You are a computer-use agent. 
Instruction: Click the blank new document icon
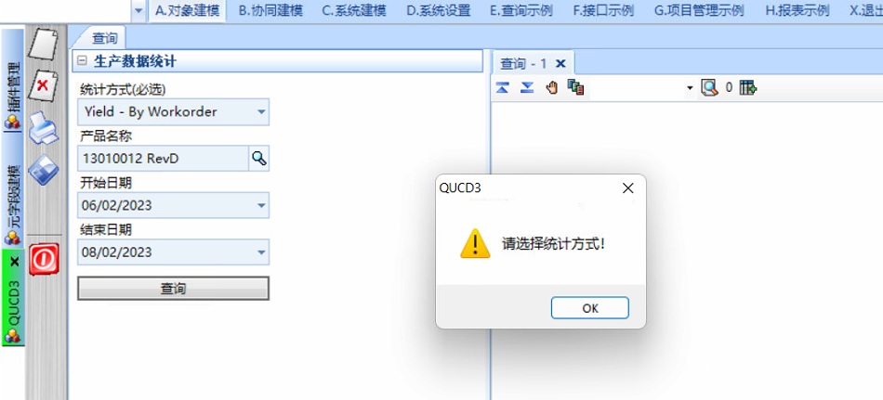(44, 44)
